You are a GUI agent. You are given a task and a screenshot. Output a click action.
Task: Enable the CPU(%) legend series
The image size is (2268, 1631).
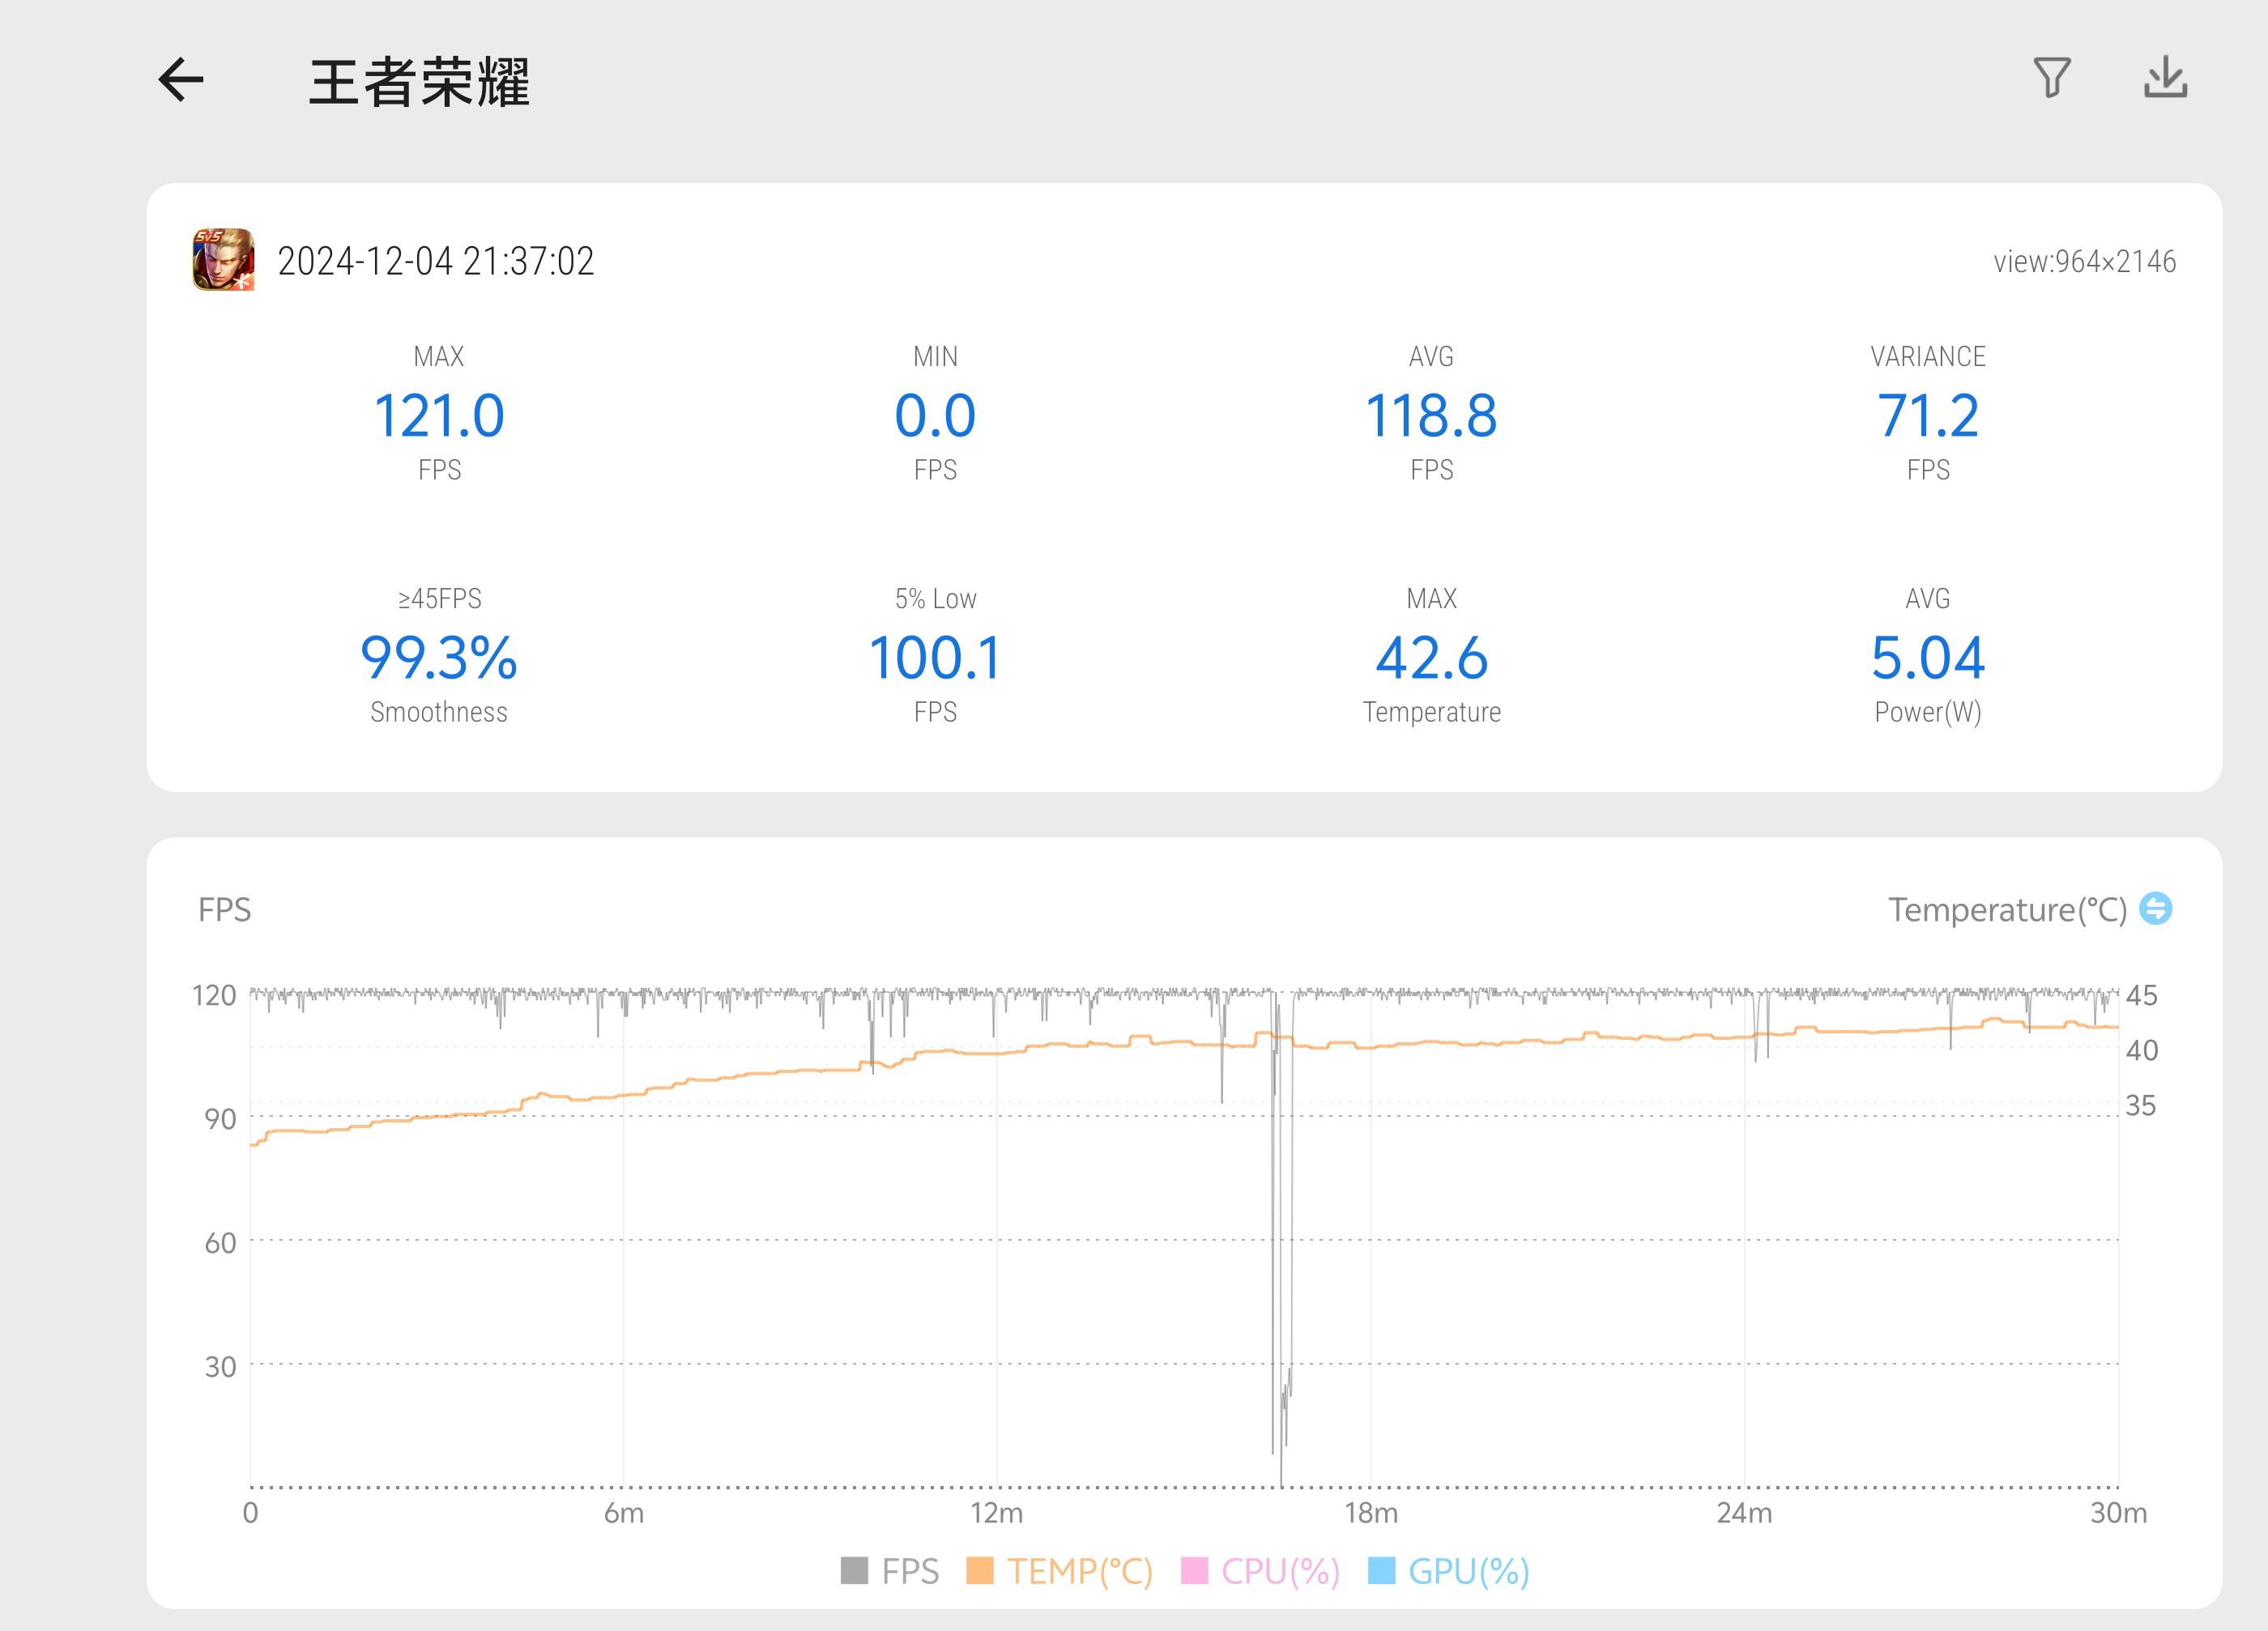coord(1279,1571)
